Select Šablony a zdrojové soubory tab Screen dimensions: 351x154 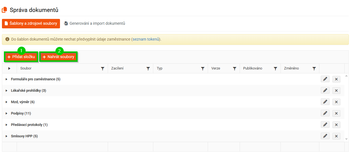tap(31, 24)
